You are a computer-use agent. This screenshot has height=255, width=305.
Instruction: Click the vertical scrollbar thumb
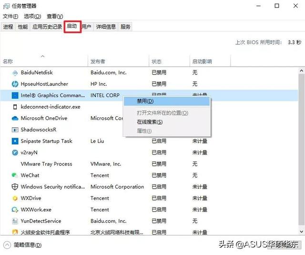point(301,149)
